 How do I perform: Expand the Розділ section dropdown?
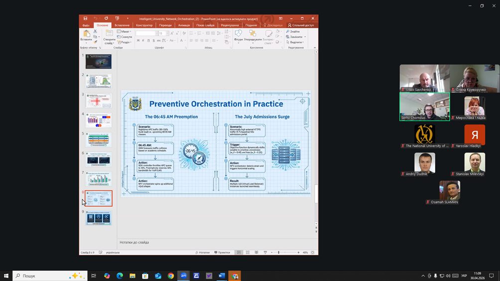tap(124, 42)
